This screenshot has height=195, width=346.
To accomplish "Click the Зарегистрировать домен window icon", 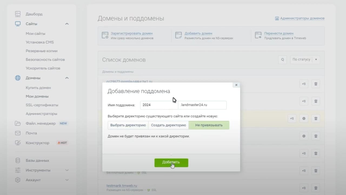I will (x=105, y=35).
